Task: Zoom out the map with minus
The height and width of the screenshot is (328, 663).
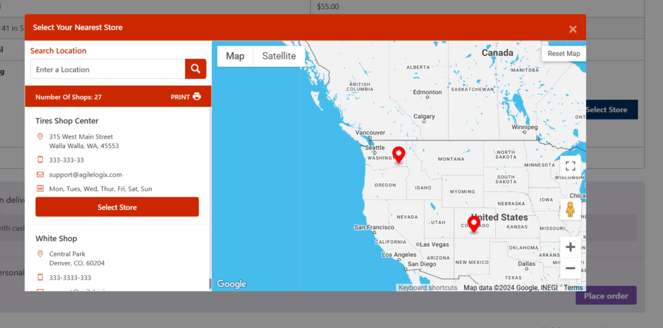Action: 570,268
